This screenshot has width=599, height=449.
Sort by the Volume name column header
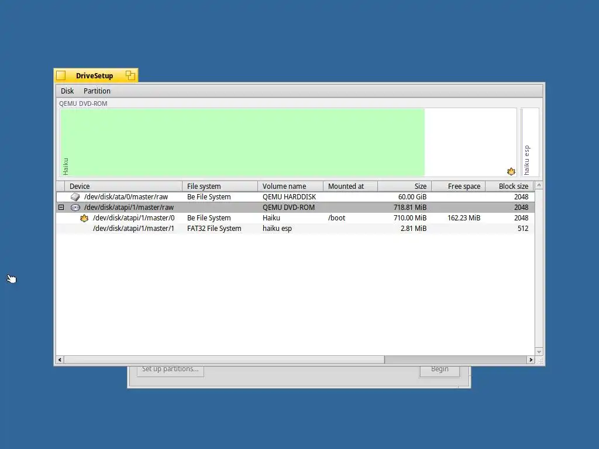(291, 186)
